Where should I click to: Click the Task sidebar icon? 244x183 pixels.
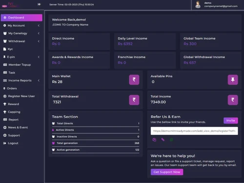pos(5,73)
